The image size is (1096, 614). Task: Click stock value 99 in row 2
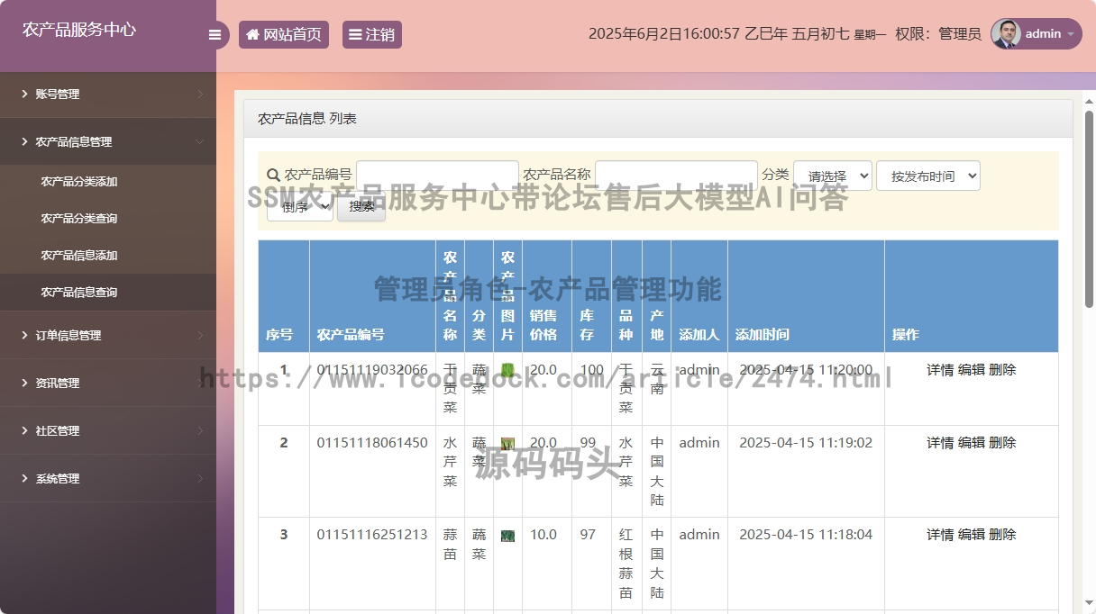pyautogui.click(x=588, y=442)
